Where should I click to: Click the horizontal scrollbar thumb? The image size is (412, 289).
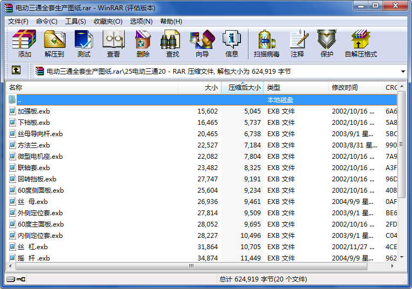191,266
